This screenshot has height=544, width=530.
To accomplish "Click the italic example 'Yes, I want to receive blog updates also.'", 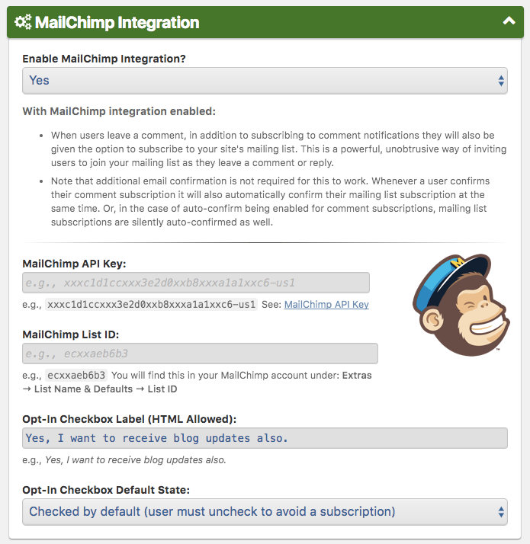I will pyautogui.click(x=136, y=460).
